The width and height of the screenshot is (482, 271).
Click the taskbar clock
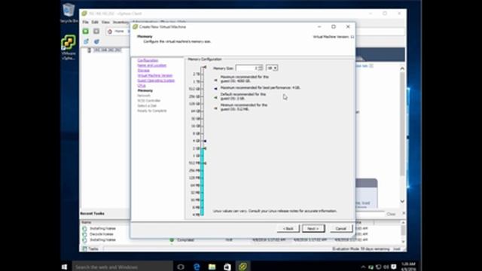(408, 266)
